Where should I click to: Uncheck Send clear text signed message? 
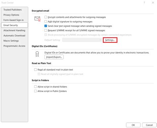coord(46,26)
